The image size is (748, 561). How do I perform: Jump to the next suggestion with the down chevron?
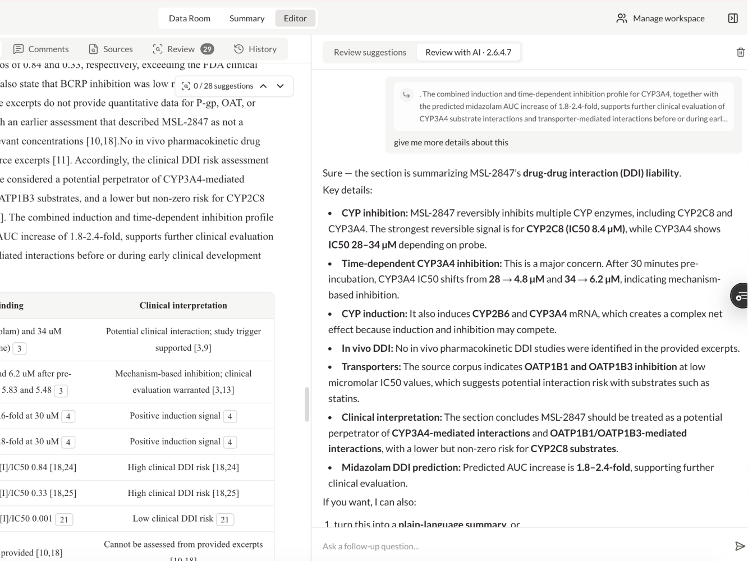(281, 86)
